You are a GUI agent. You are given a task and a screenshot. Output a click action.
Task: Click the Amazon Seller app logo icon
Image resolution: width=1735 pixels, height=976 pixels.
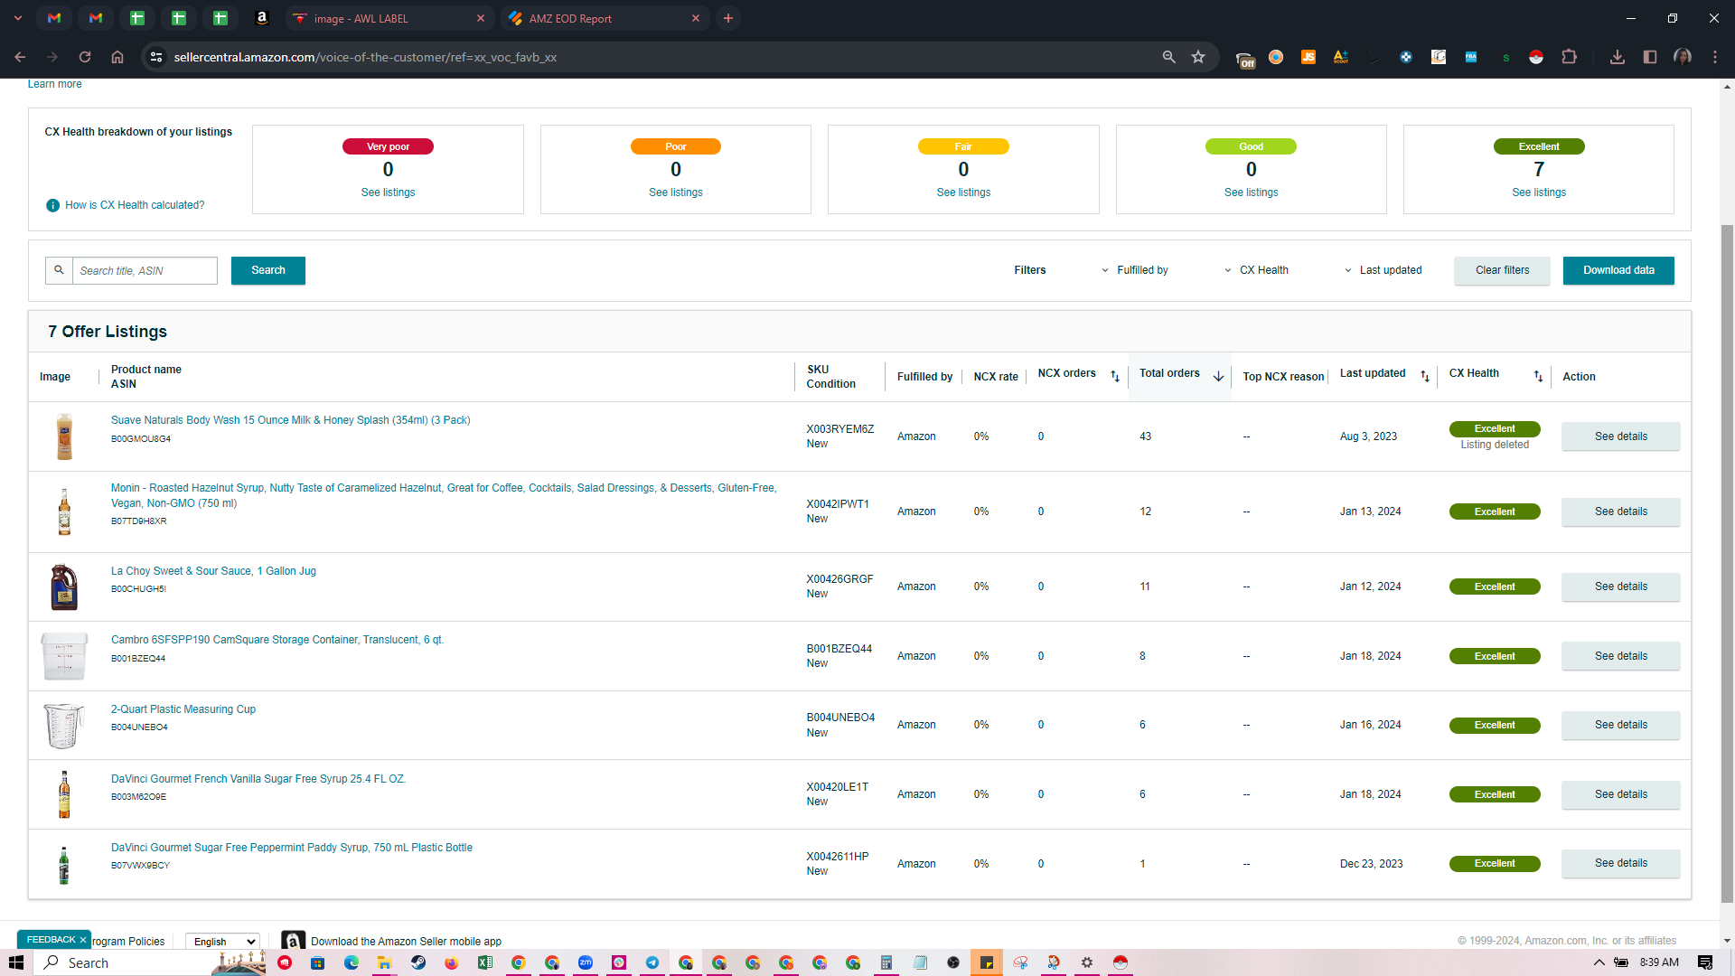click(293, 941)
